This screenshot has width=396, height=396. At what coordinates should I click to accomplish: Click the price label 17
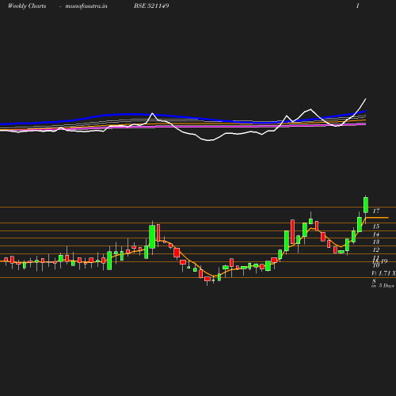(376, 211)
